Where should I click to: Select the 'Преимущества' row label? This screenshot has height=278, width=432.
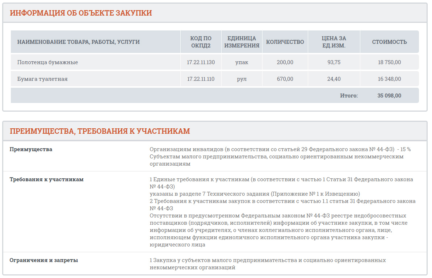click(x=31, y=149)
